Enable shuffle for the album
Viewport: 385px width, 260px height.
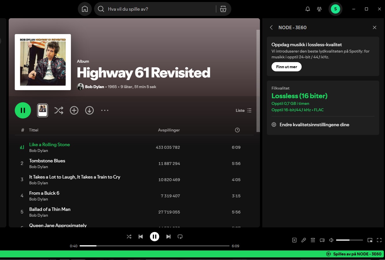point(59,110)
